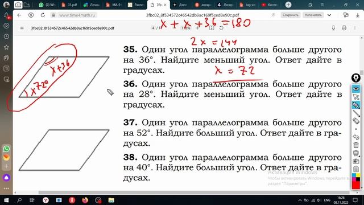Show hidden tray icons chevron
The height and width of the screenshot is (205, 364).
point(300,200)
